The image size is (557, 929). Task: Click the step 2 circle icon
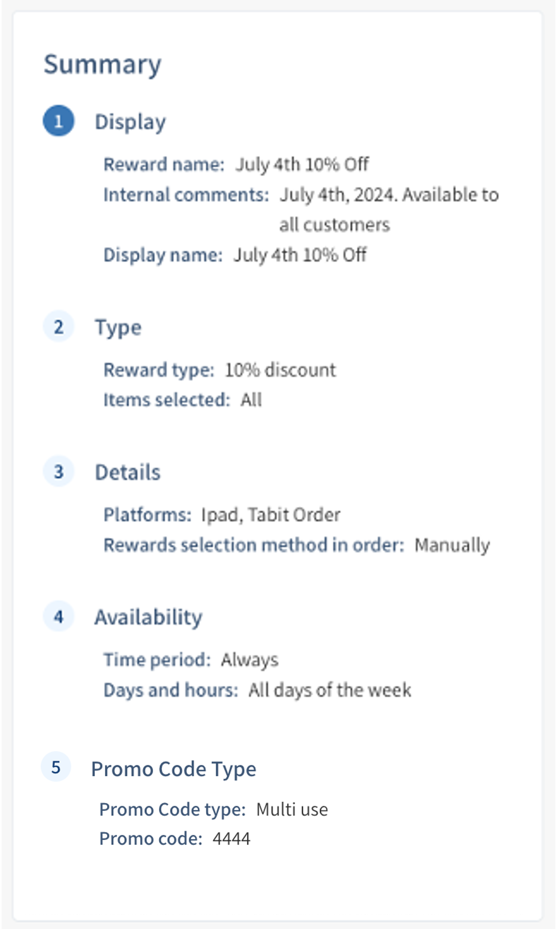(x=59, y=326)
